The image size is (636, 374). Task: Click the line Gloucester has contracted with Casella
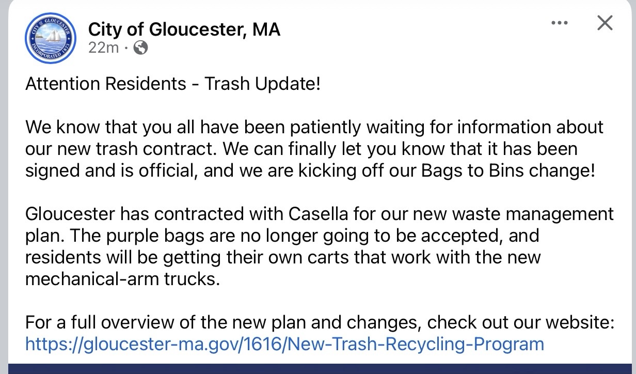click(x=320, y=214)
